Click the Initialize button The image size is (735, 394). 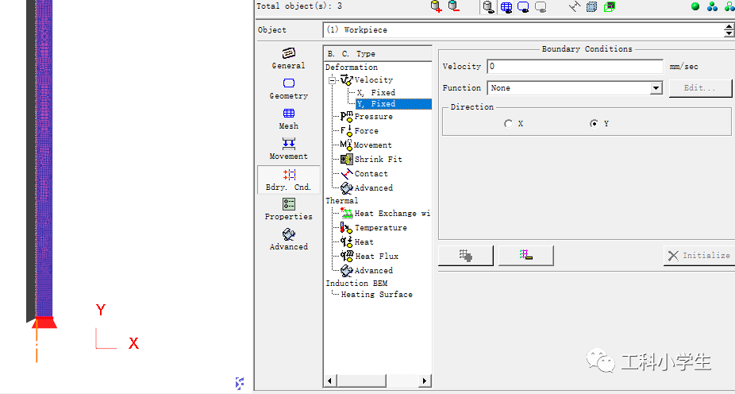(699, 256)
